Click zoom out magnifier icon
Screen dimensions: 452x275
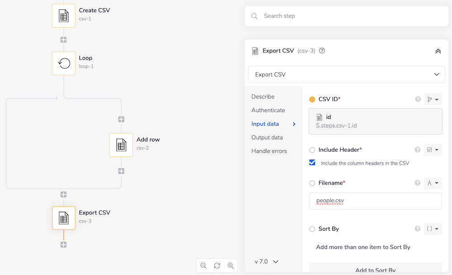pyautogui.click(x=203, y=266)
